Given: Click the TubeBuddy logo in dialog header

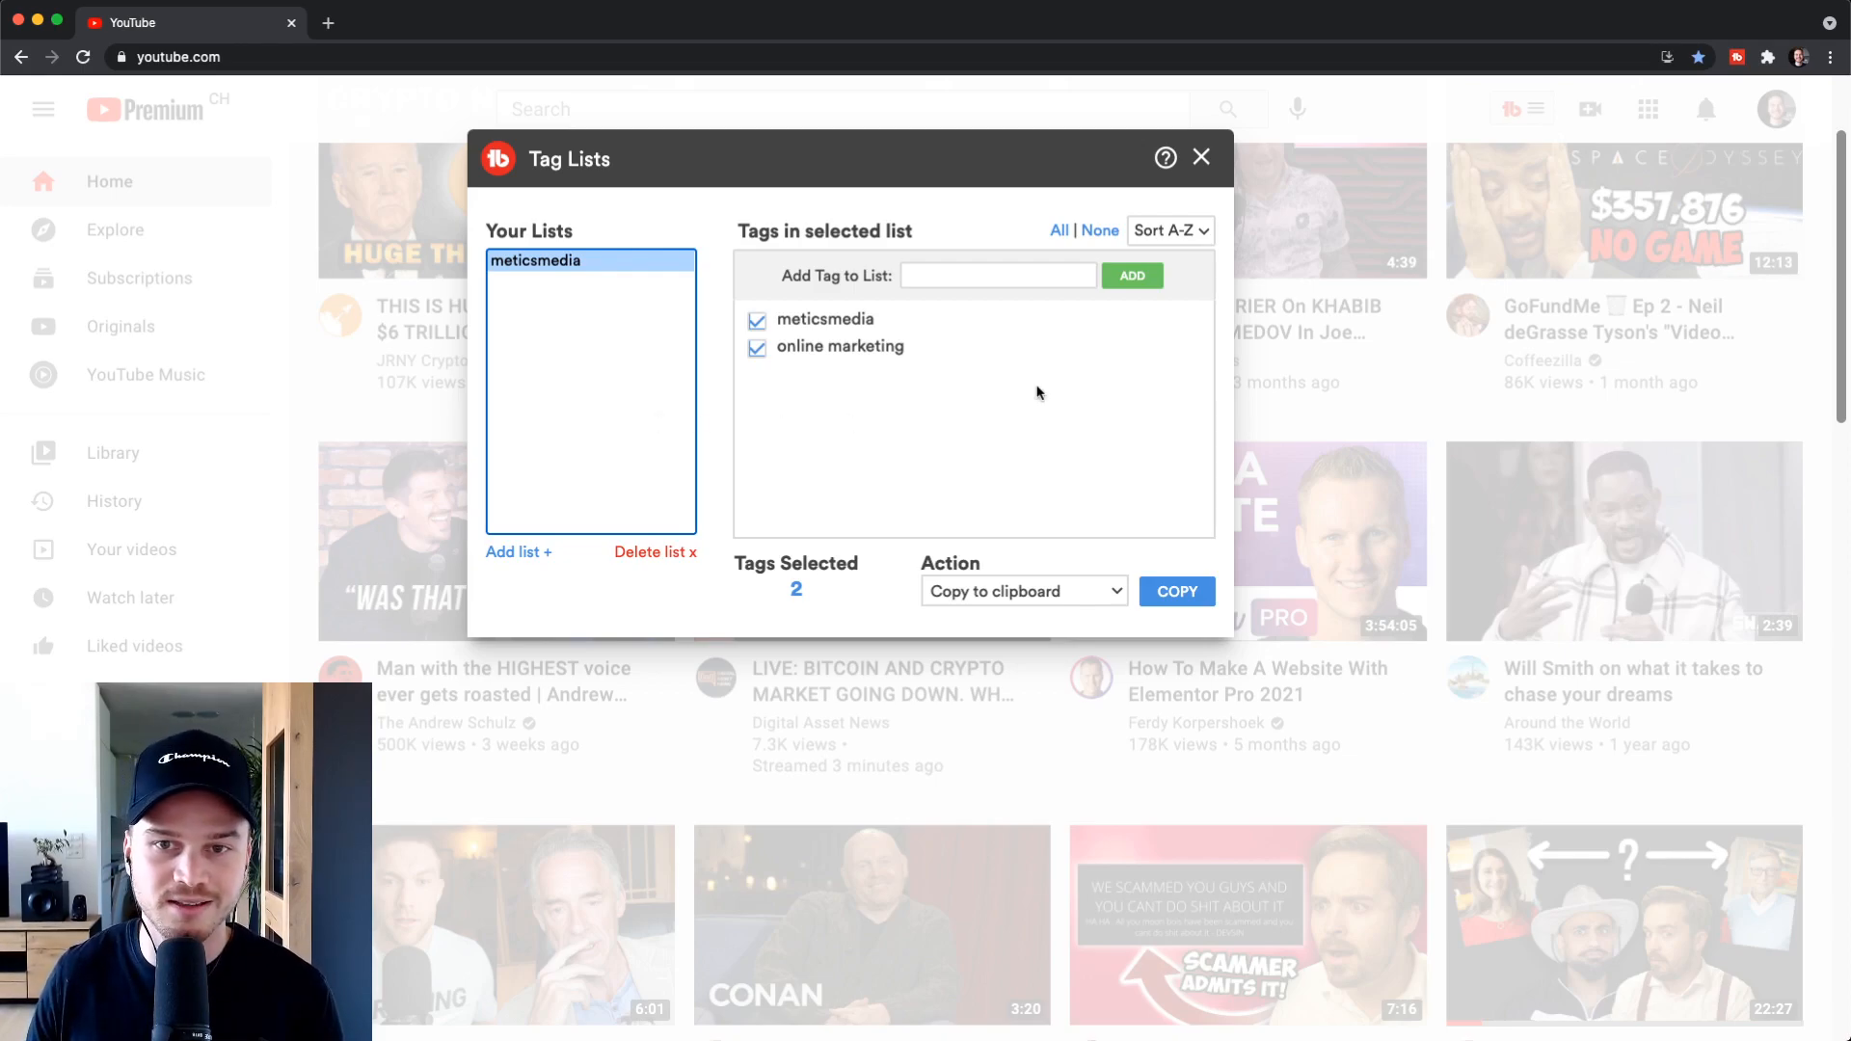Looking at the screenshot, I should pyautogui.click(x=498, y=159).
